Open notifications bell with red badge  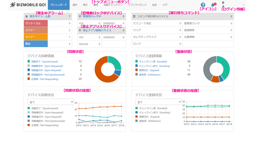coord(213,5)
